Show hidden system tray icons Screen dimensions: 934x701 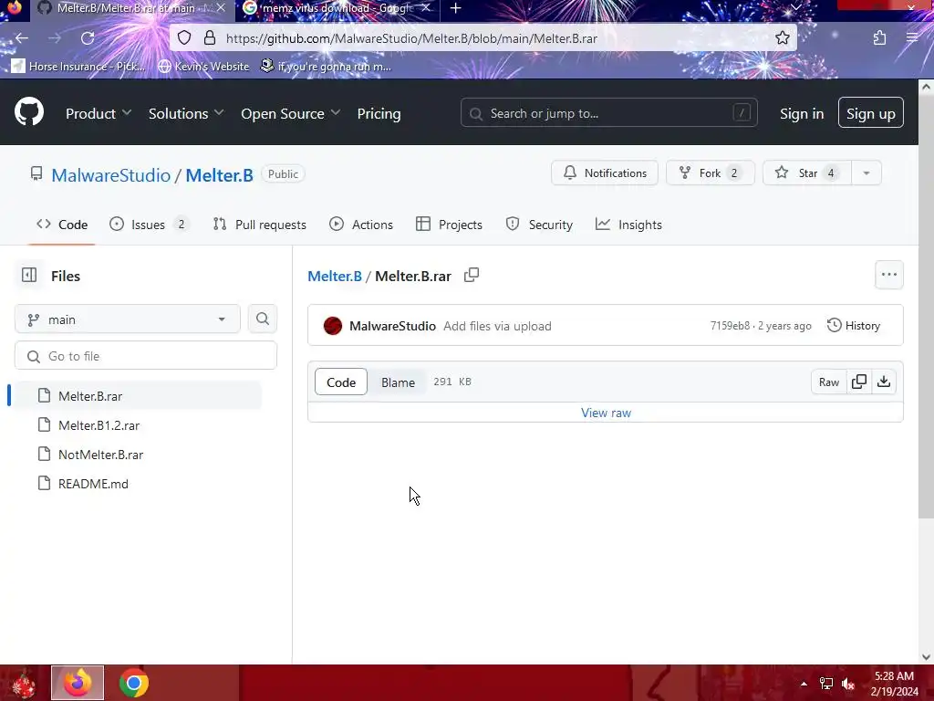[804, 684]
